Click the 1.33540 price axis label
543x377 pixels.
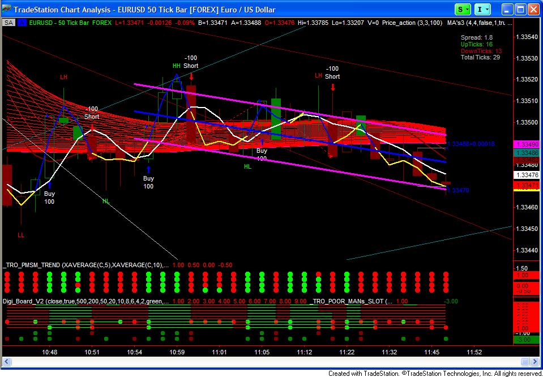527,37
